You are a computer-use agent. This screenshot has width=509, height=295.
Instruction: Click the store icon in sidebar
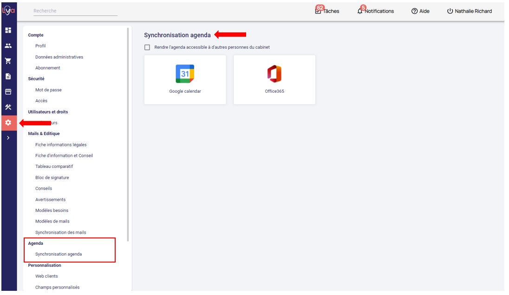click(8, 92)
